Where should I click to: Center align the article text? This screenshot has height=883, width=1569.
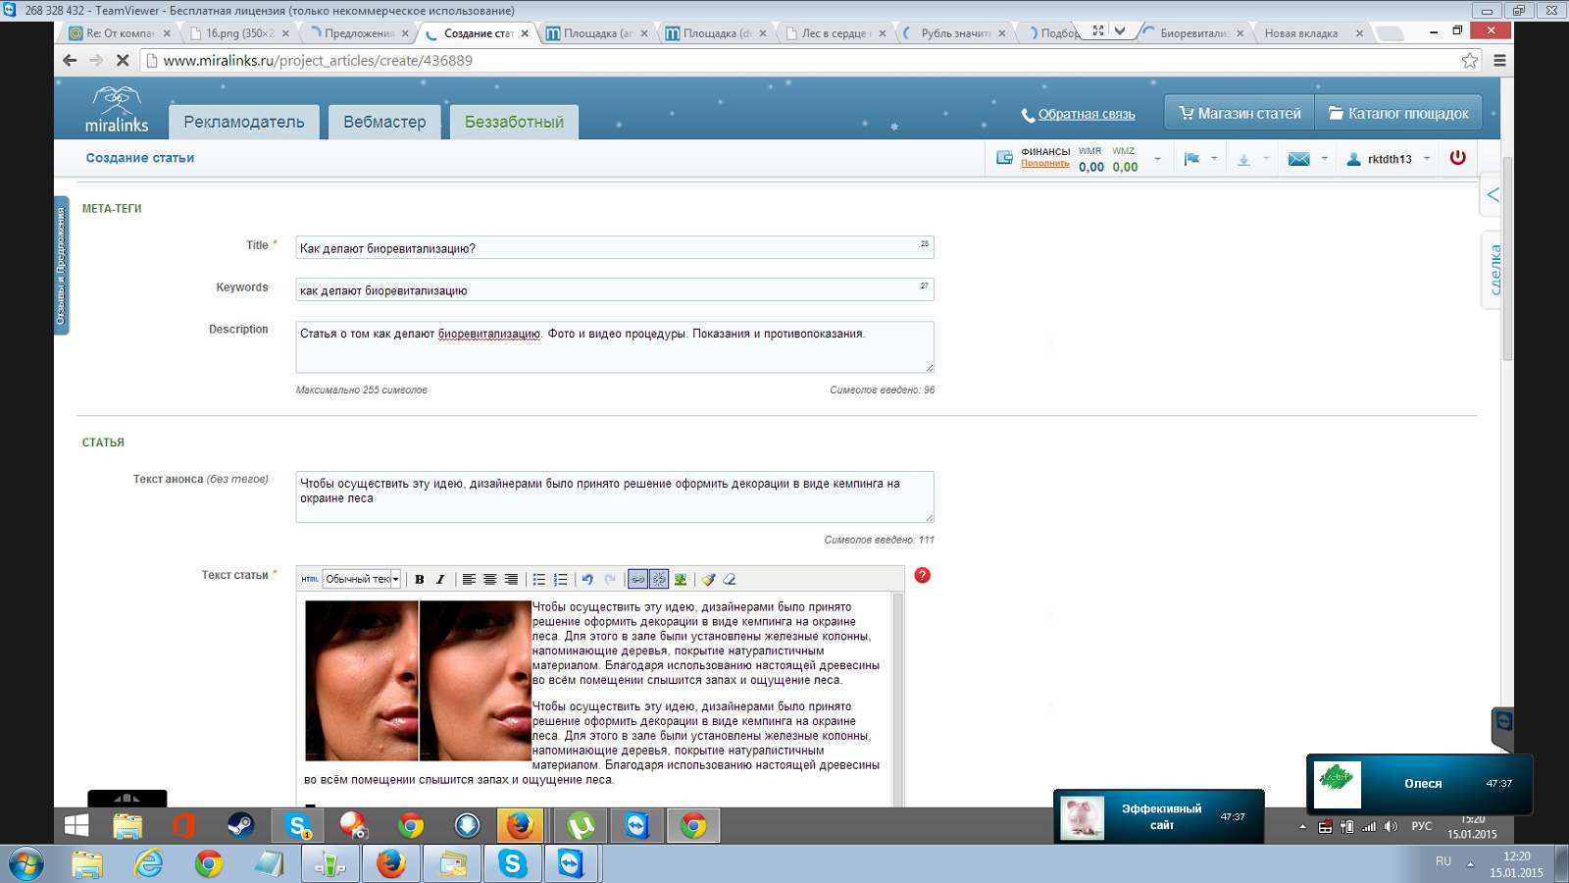pyautogui.click(x=490, y=579)
